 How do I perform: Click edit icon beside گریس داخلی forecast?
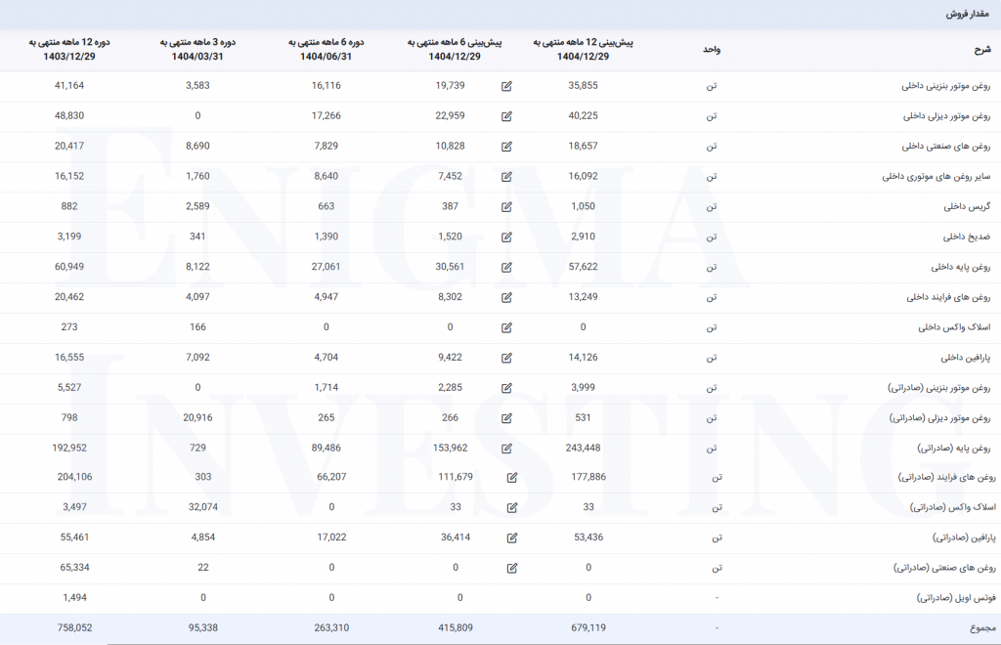point(506,207)
